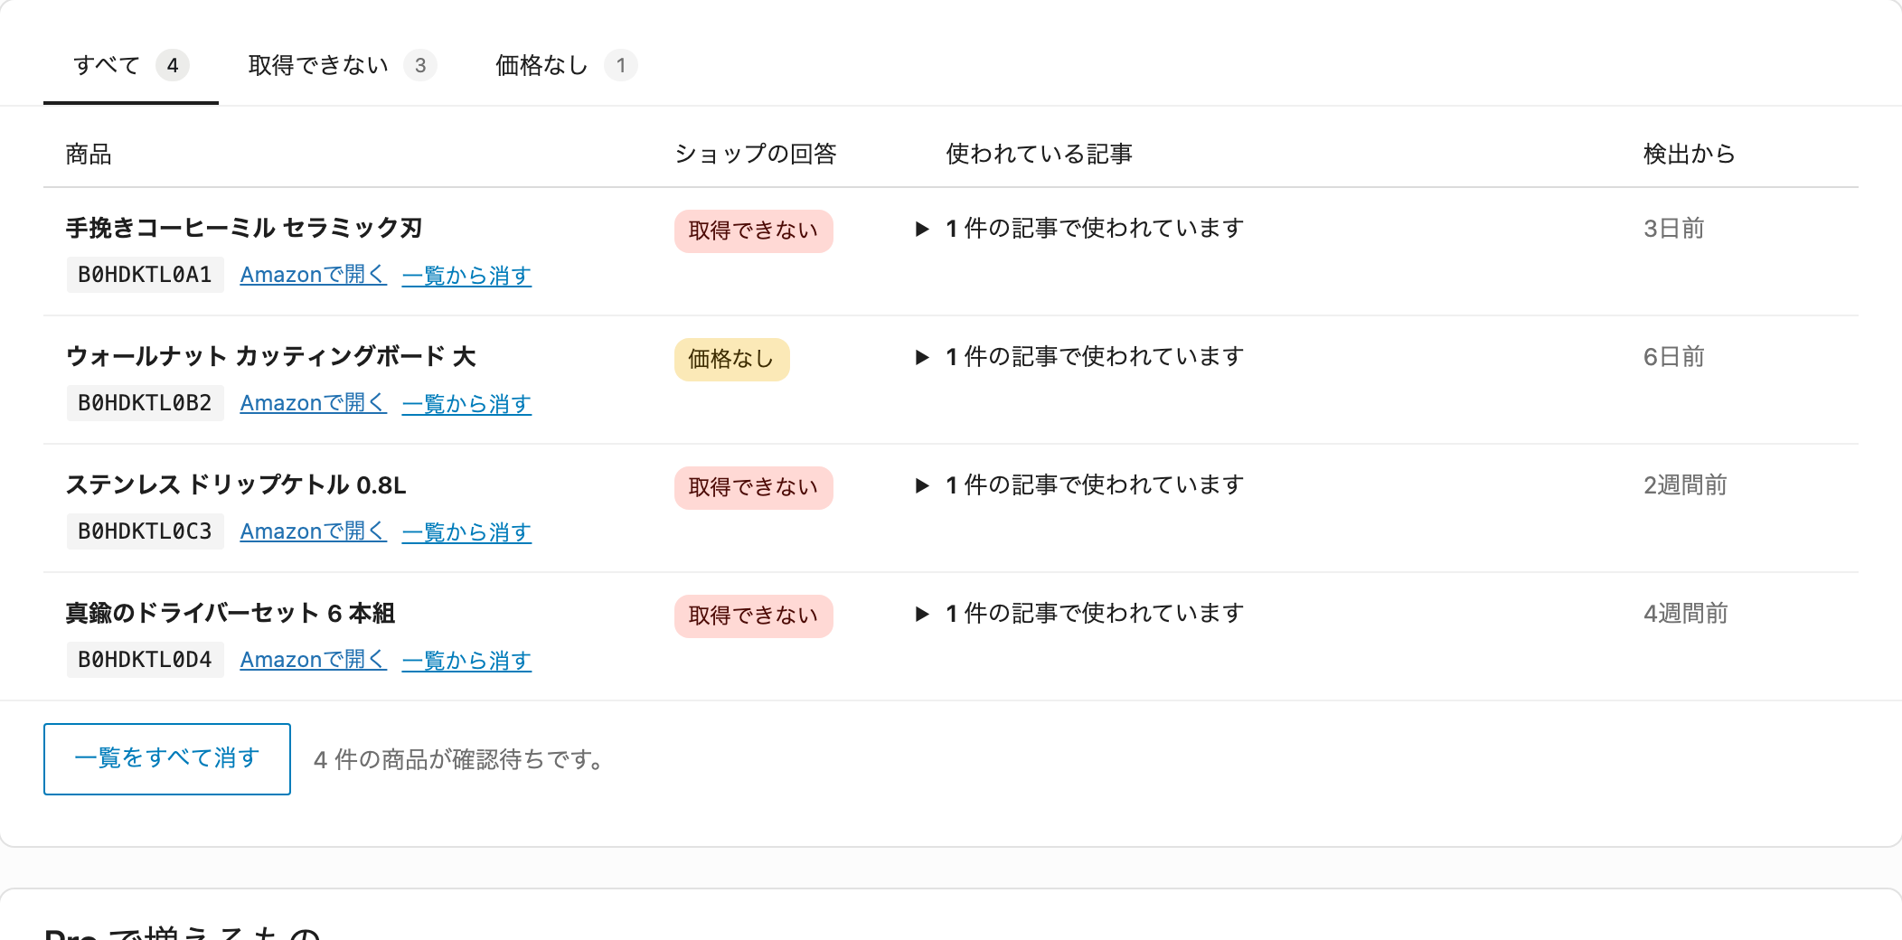The image size is (1902, 940).
Task: Click the ショップの回答 column header
Action: [x=756, y=155]
